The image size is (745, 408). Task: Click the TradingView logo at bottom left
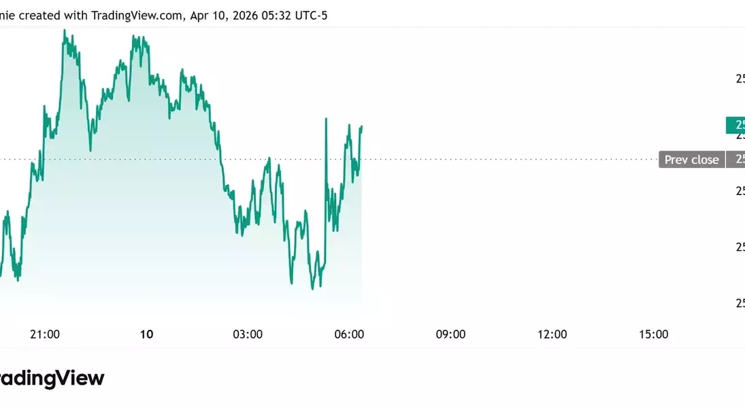pyautogui.click(x=52, y=378)
